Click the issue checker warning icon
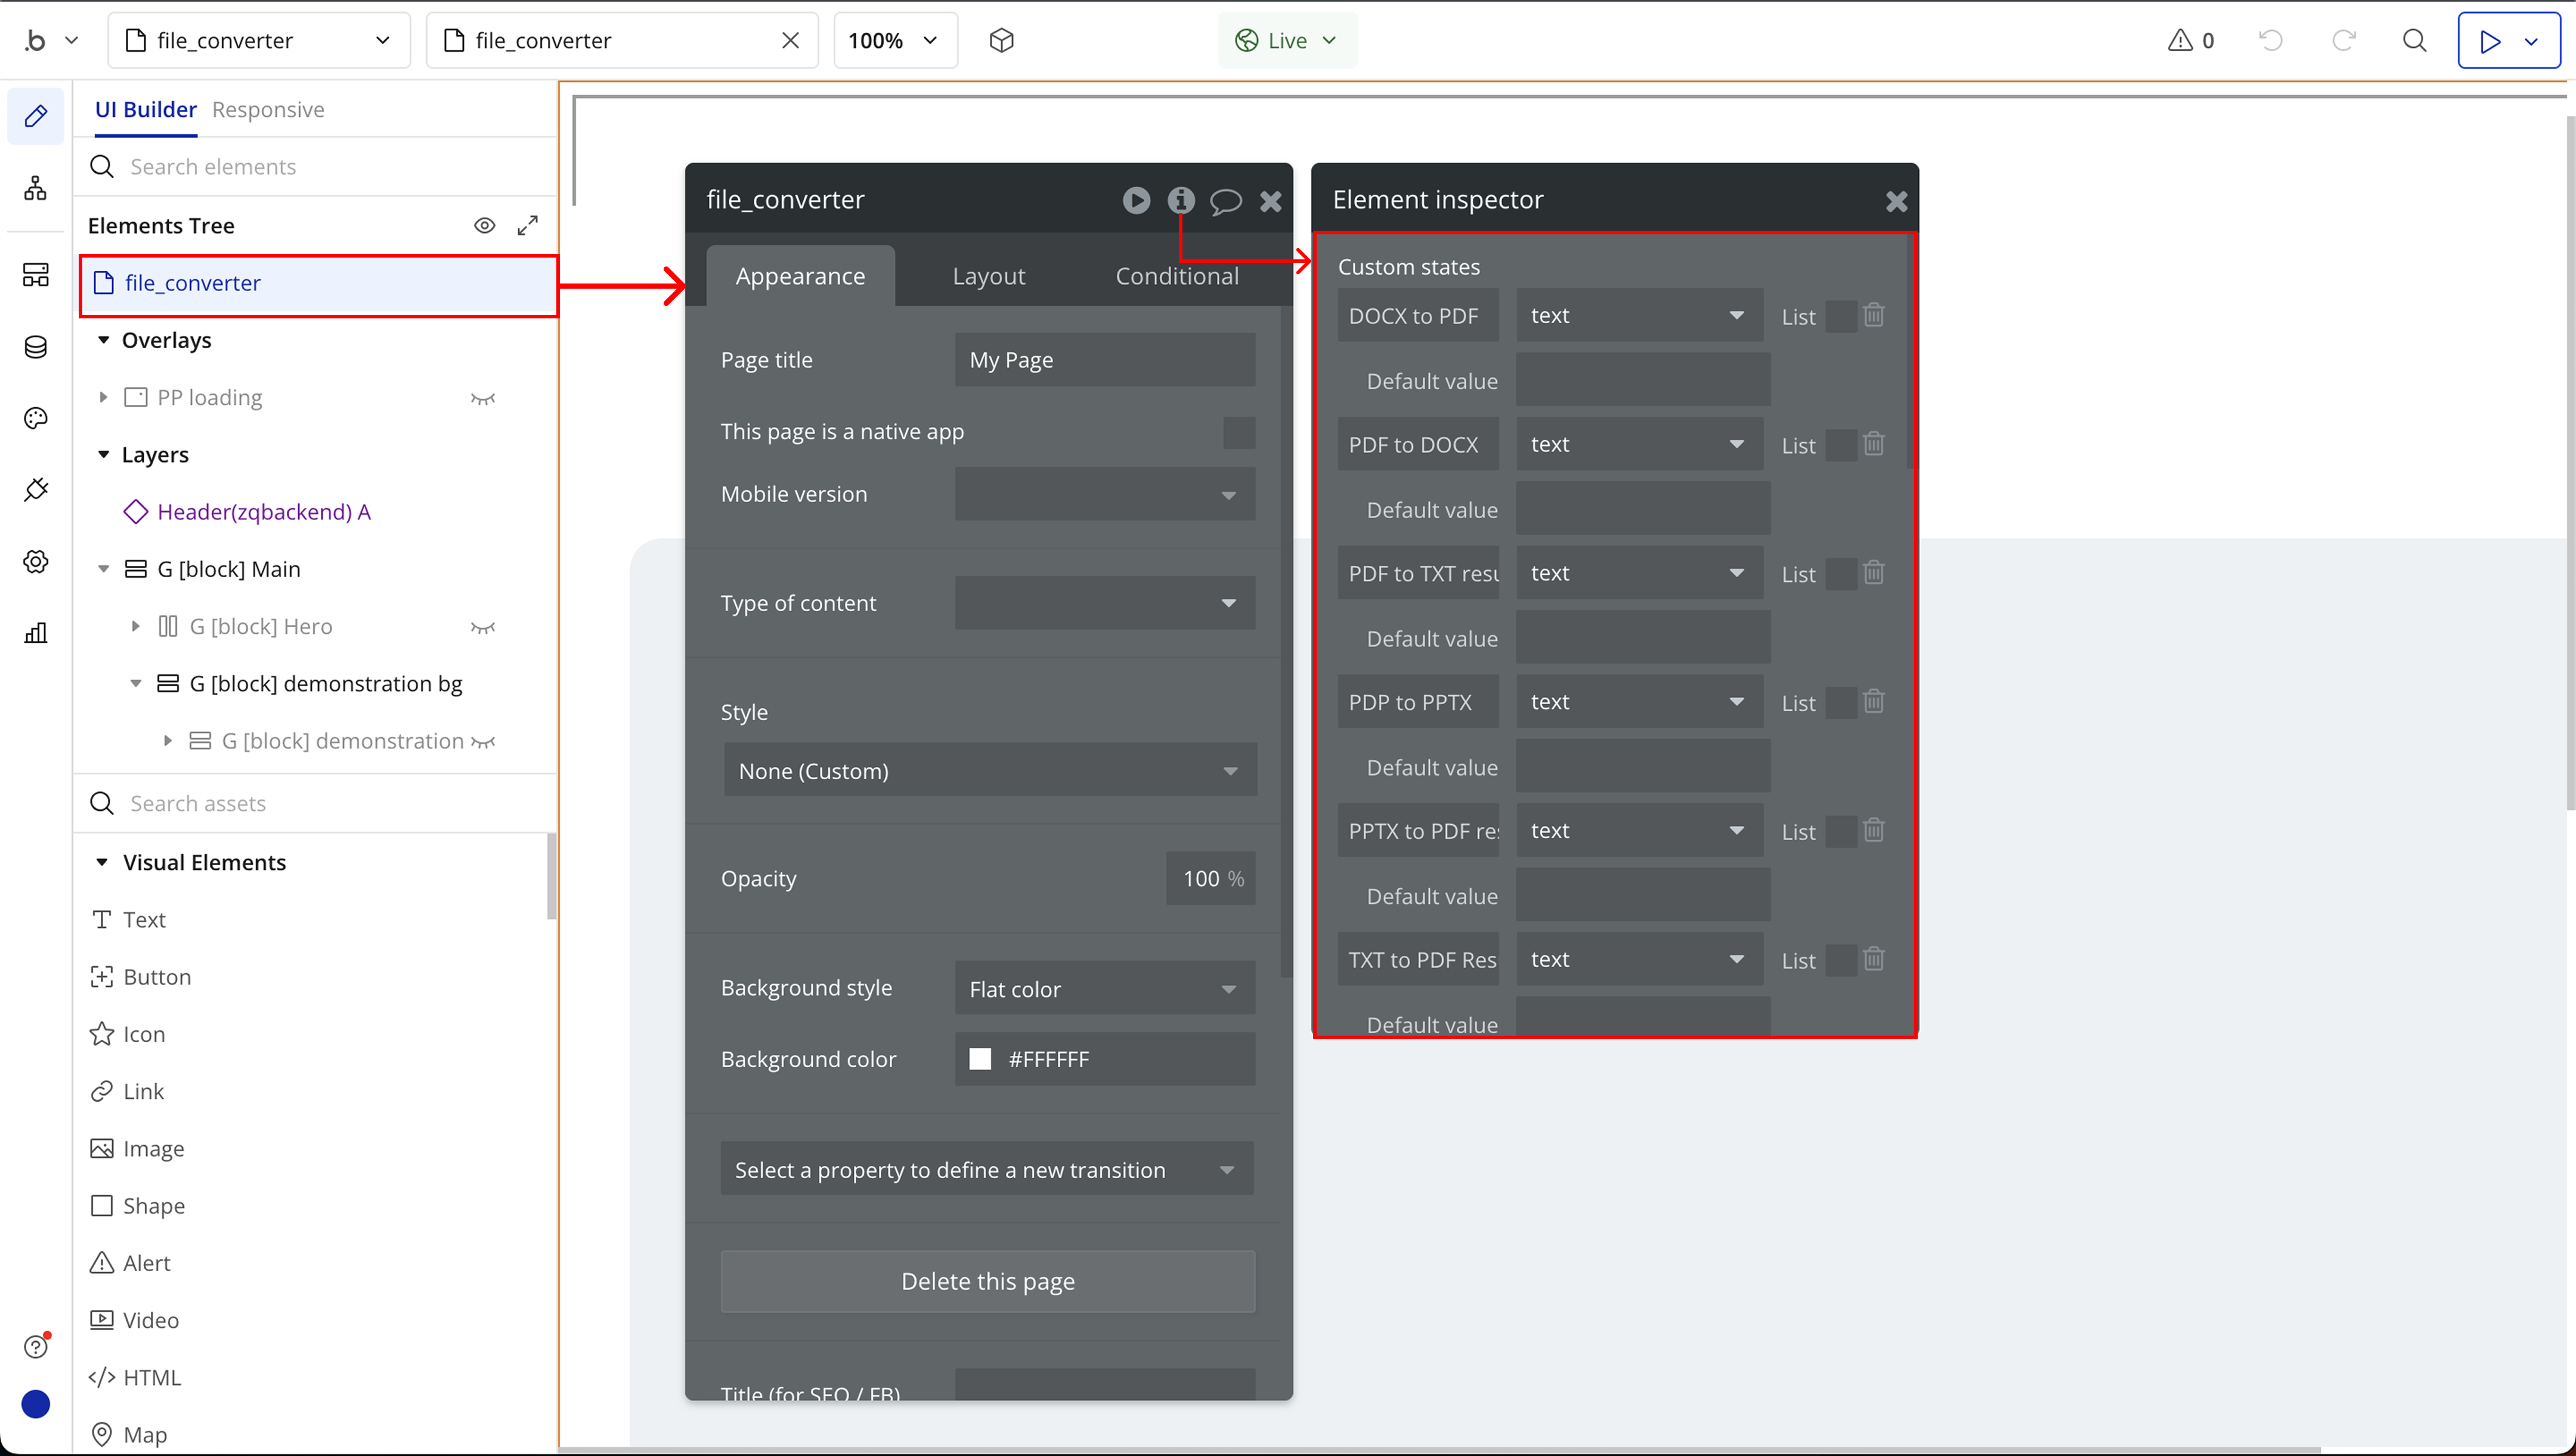Image resolution: width=2576 pixels, height=1456 pixels. 2180,41
